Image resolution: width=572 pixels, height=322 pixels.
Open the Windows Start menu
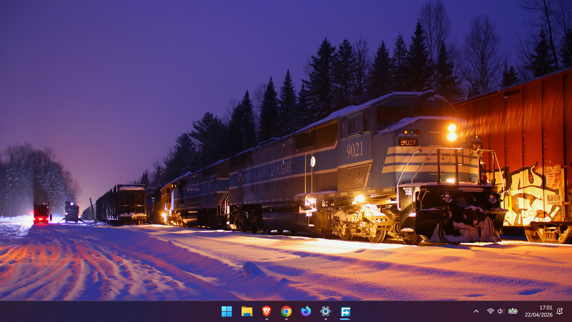(x=227, y=312)
